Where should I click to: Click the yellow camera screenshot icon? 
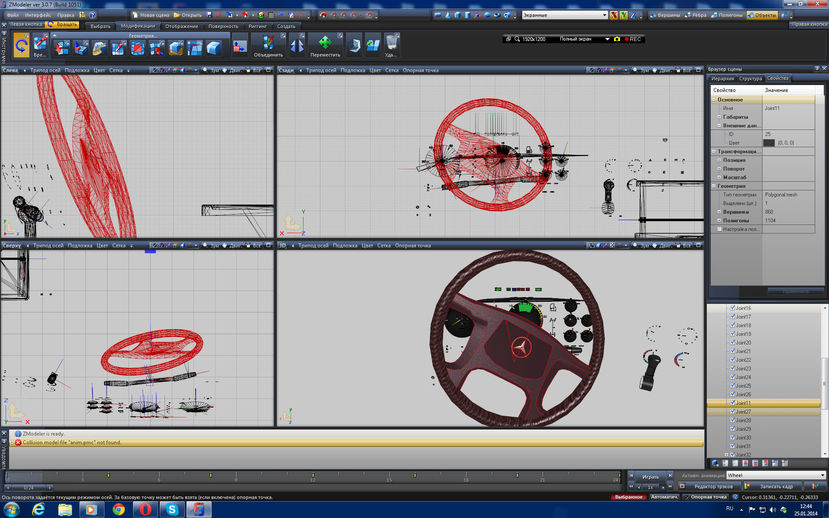(x=617, y=39)
